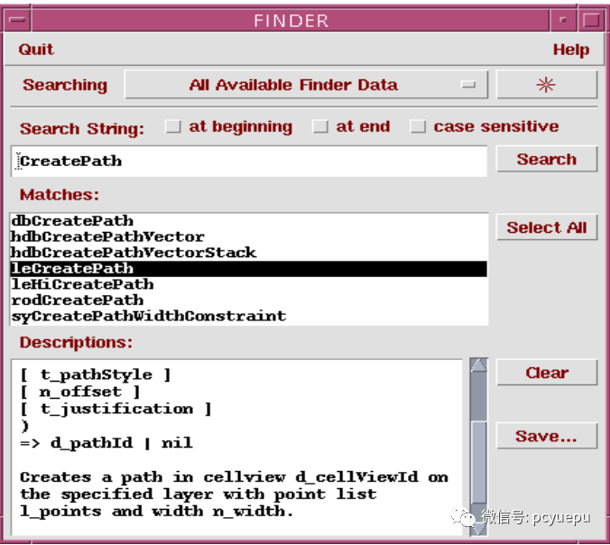This screenshot has height=545, width=610.
Task: Click the '=> d_pathId | nil' line
Action: pyautogui.click(x=106, y=443)
